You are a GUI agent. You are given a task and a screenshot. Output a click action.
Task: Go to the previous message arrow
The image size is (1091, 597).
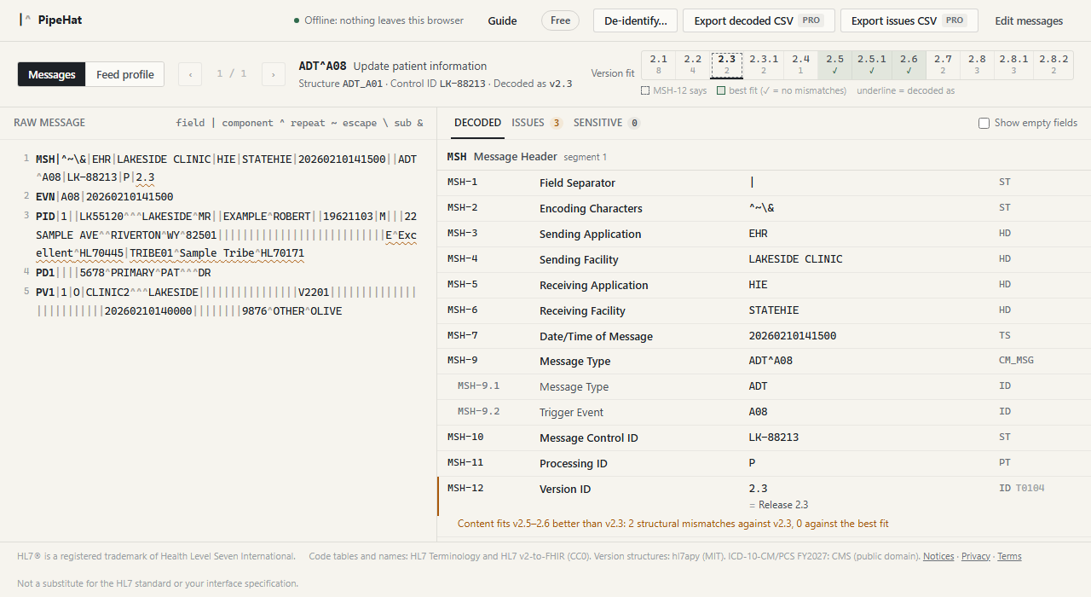tap(190, 74)
